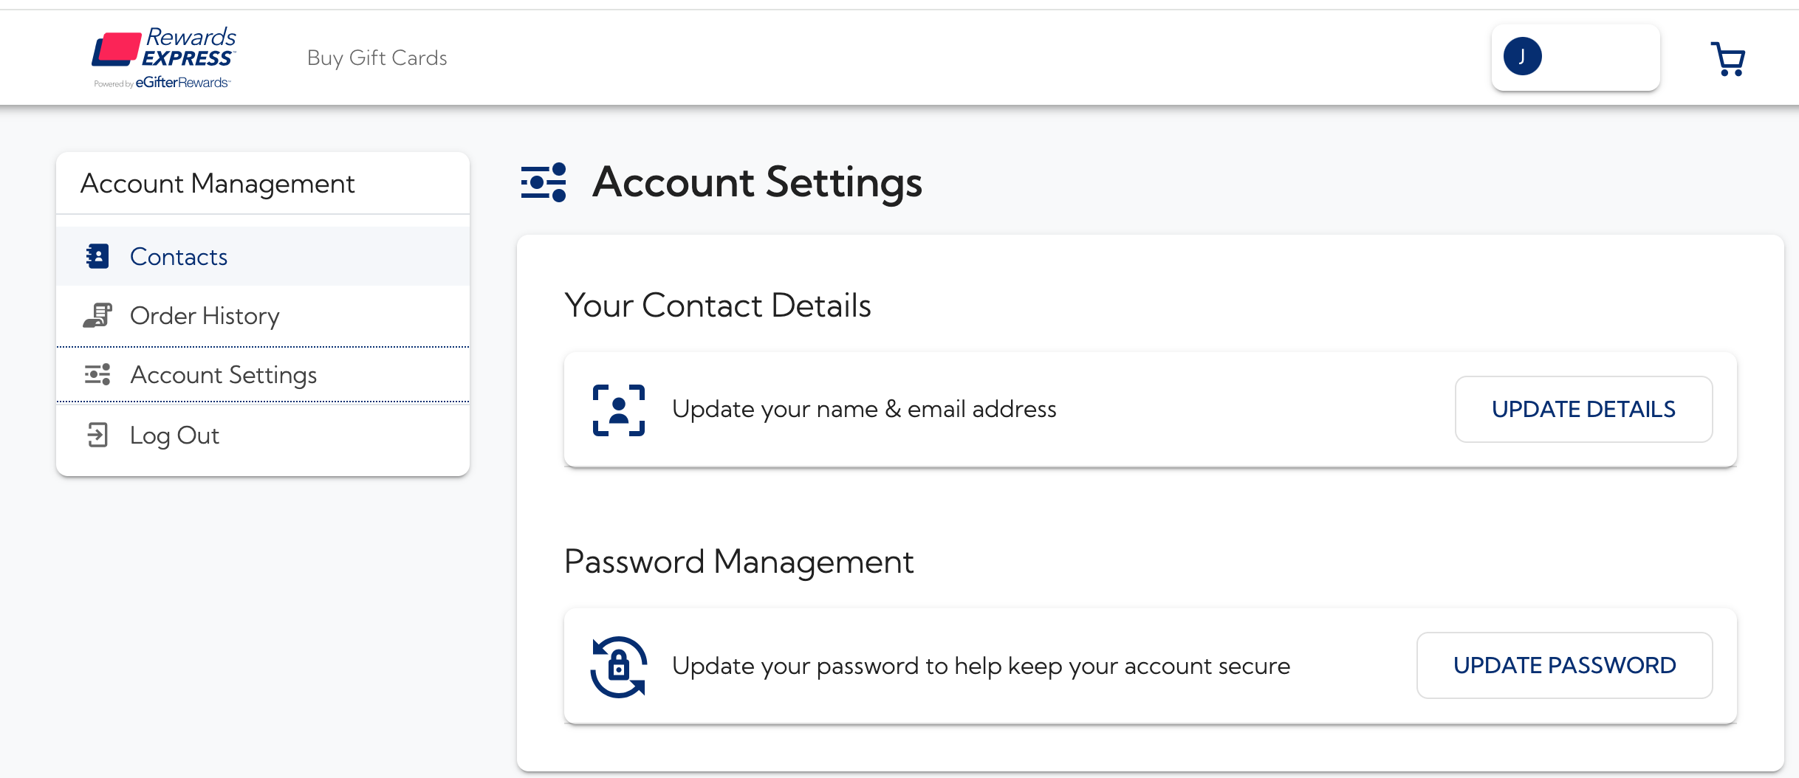1799x778 pixels.
Task: Click the Your Contact Details heading
Action: click(717, 305)
